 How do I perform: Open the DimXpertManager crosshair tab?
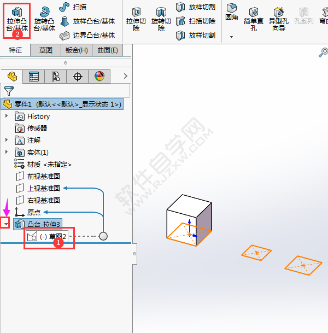point(78,77)
